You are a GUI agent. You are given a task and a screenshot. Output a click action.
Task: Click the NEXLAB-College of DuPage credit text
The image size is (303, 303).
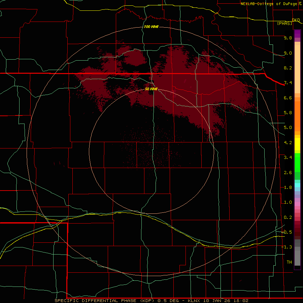[269, 4]
